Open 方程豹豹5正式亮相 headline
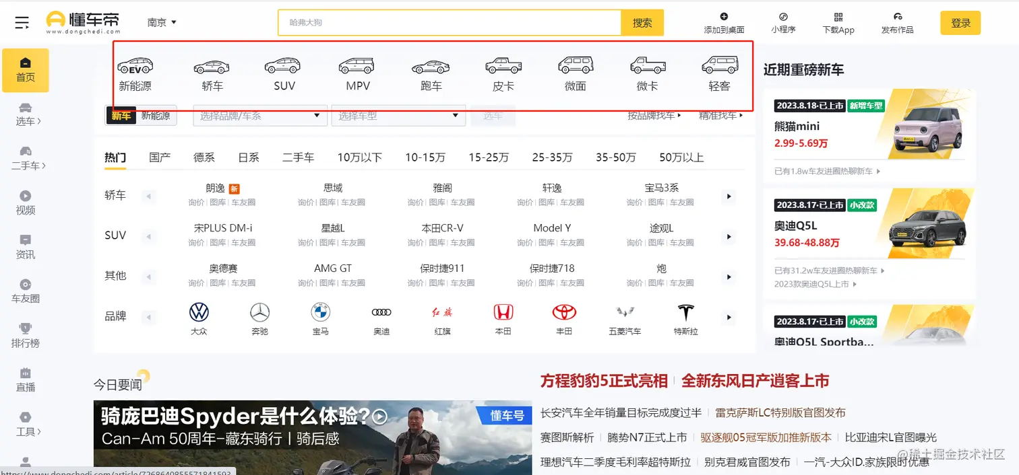 [603, 381]
